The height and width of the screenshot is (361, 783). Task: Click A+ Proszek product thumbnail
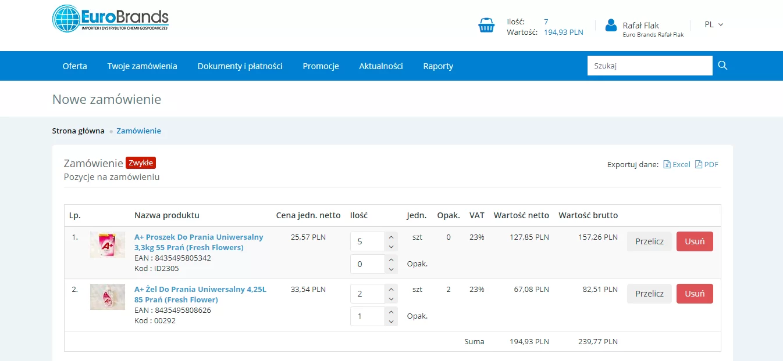coord(108,245)
